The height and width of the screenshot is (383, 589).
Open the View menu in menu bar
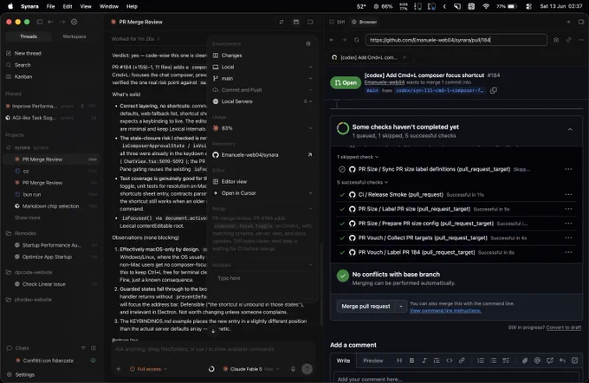(86, 6)
